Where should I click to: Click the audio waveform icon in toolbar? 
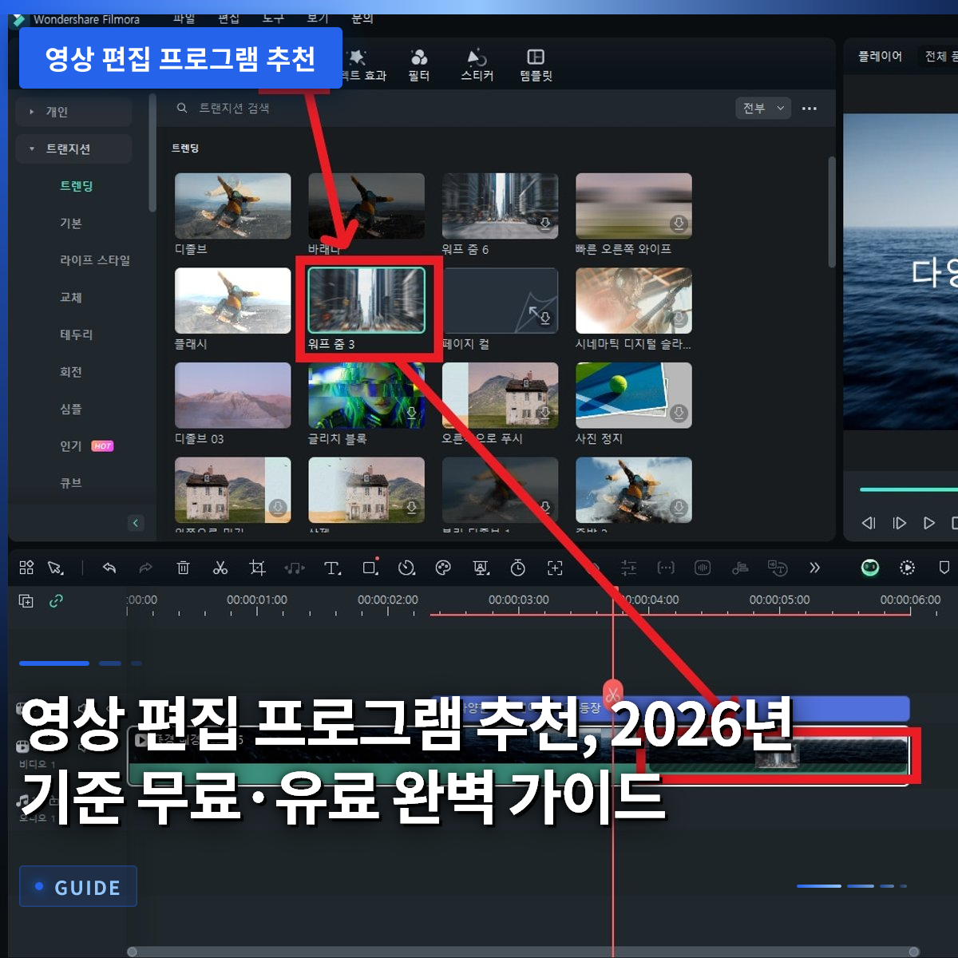[703, 568]
